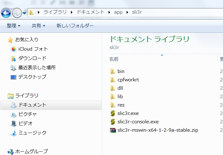Select ライブラリ in the navigation pane
The height and width of the screenshot is (155, 223).
[27, 96]
